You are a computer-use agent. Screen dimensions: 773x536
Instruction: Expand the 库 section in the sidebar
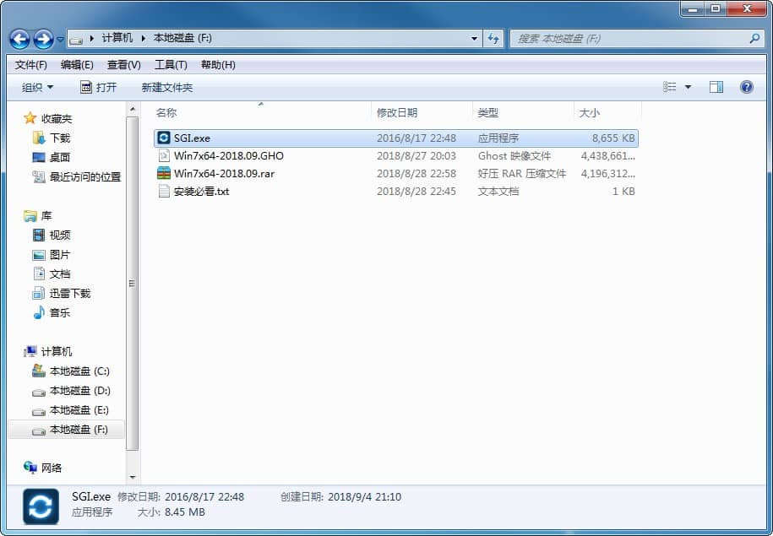15,215
